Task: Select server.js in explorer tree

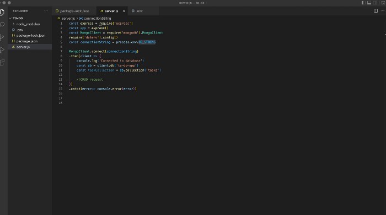Action: tap(23, 47)
